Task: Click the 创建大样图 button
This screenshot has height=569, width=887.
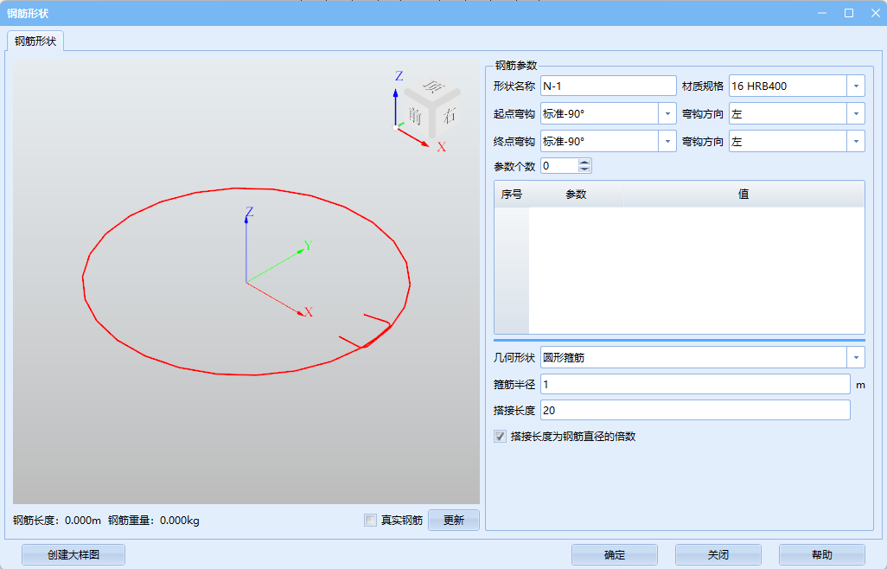Action: (x=73, y=555)
